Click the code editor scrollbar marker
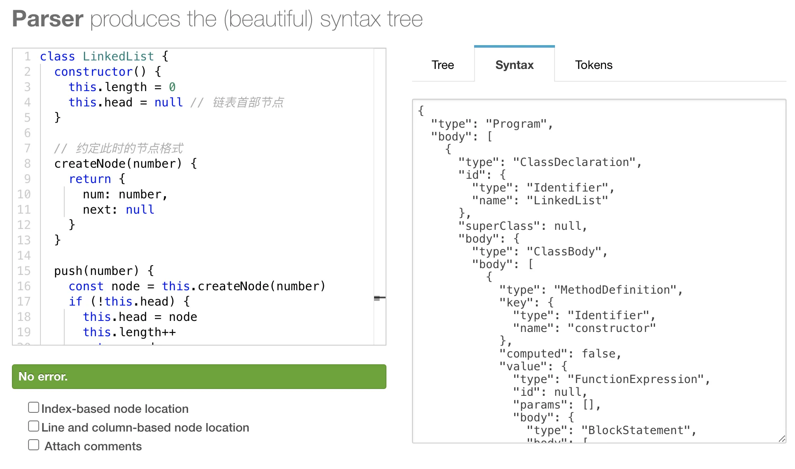 coord(380,298)
